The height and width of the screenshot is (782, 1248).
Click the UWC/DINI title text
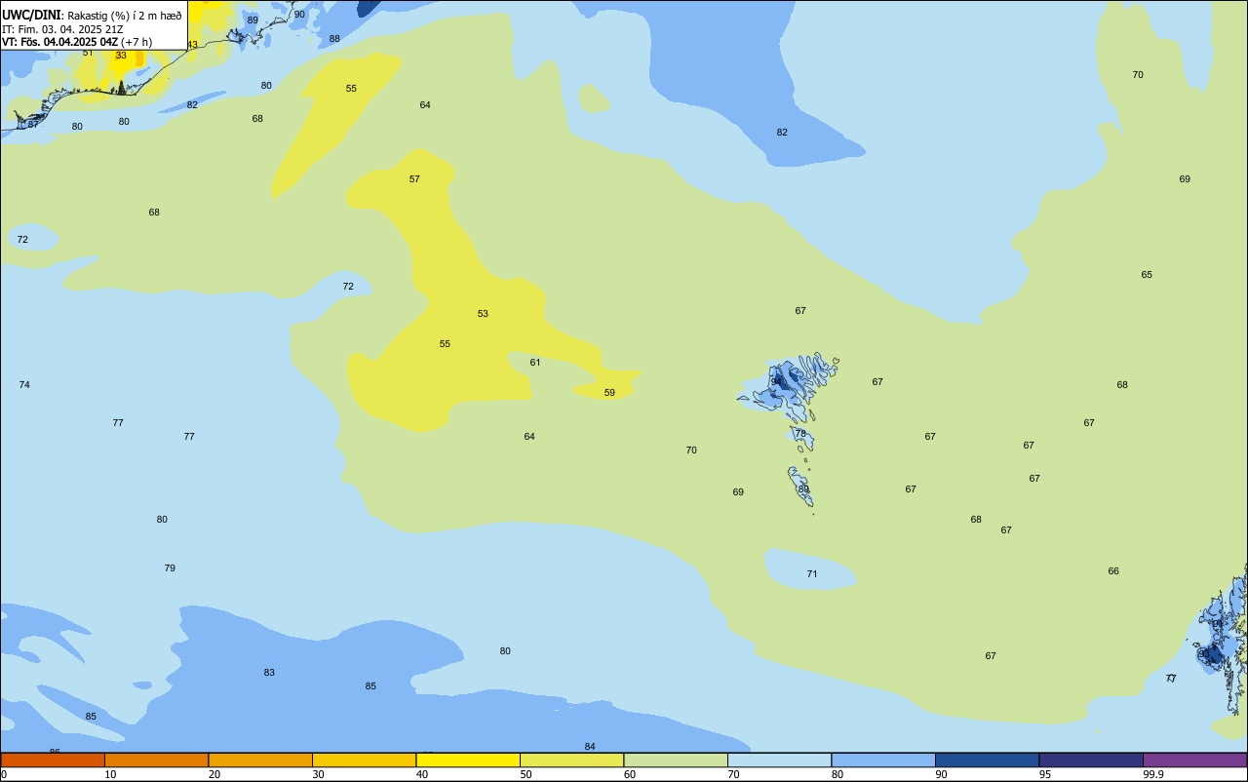click(x=30, y=15)
